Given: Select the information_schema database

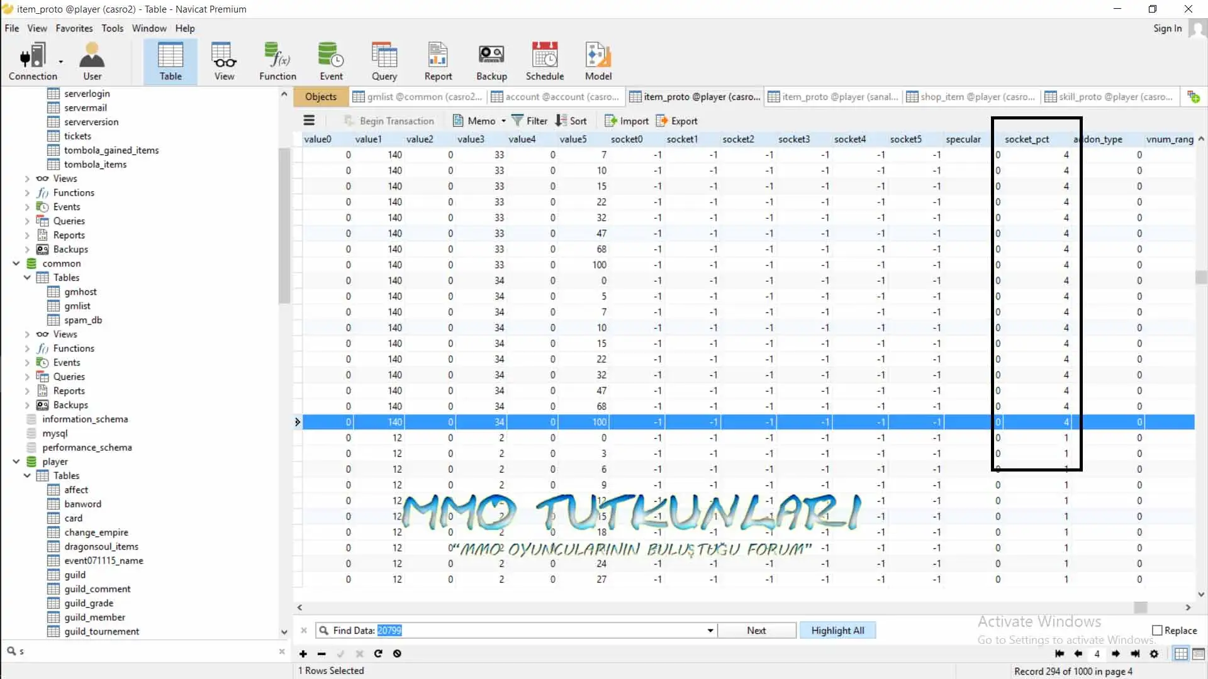Looking at the screenshot, I should click(x=85, y=419).
